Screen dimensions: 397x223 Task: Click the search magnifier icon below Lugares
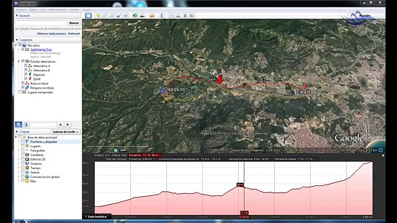[x=19, y=125]
